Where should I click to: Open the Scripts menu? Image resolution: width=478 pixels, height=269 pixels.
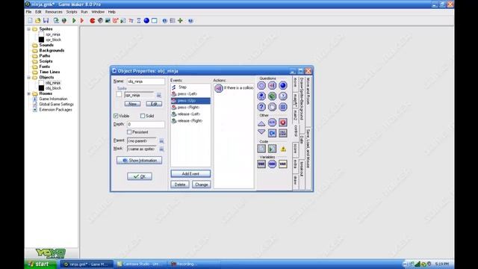pyautogui.click(x=72, y=12)
